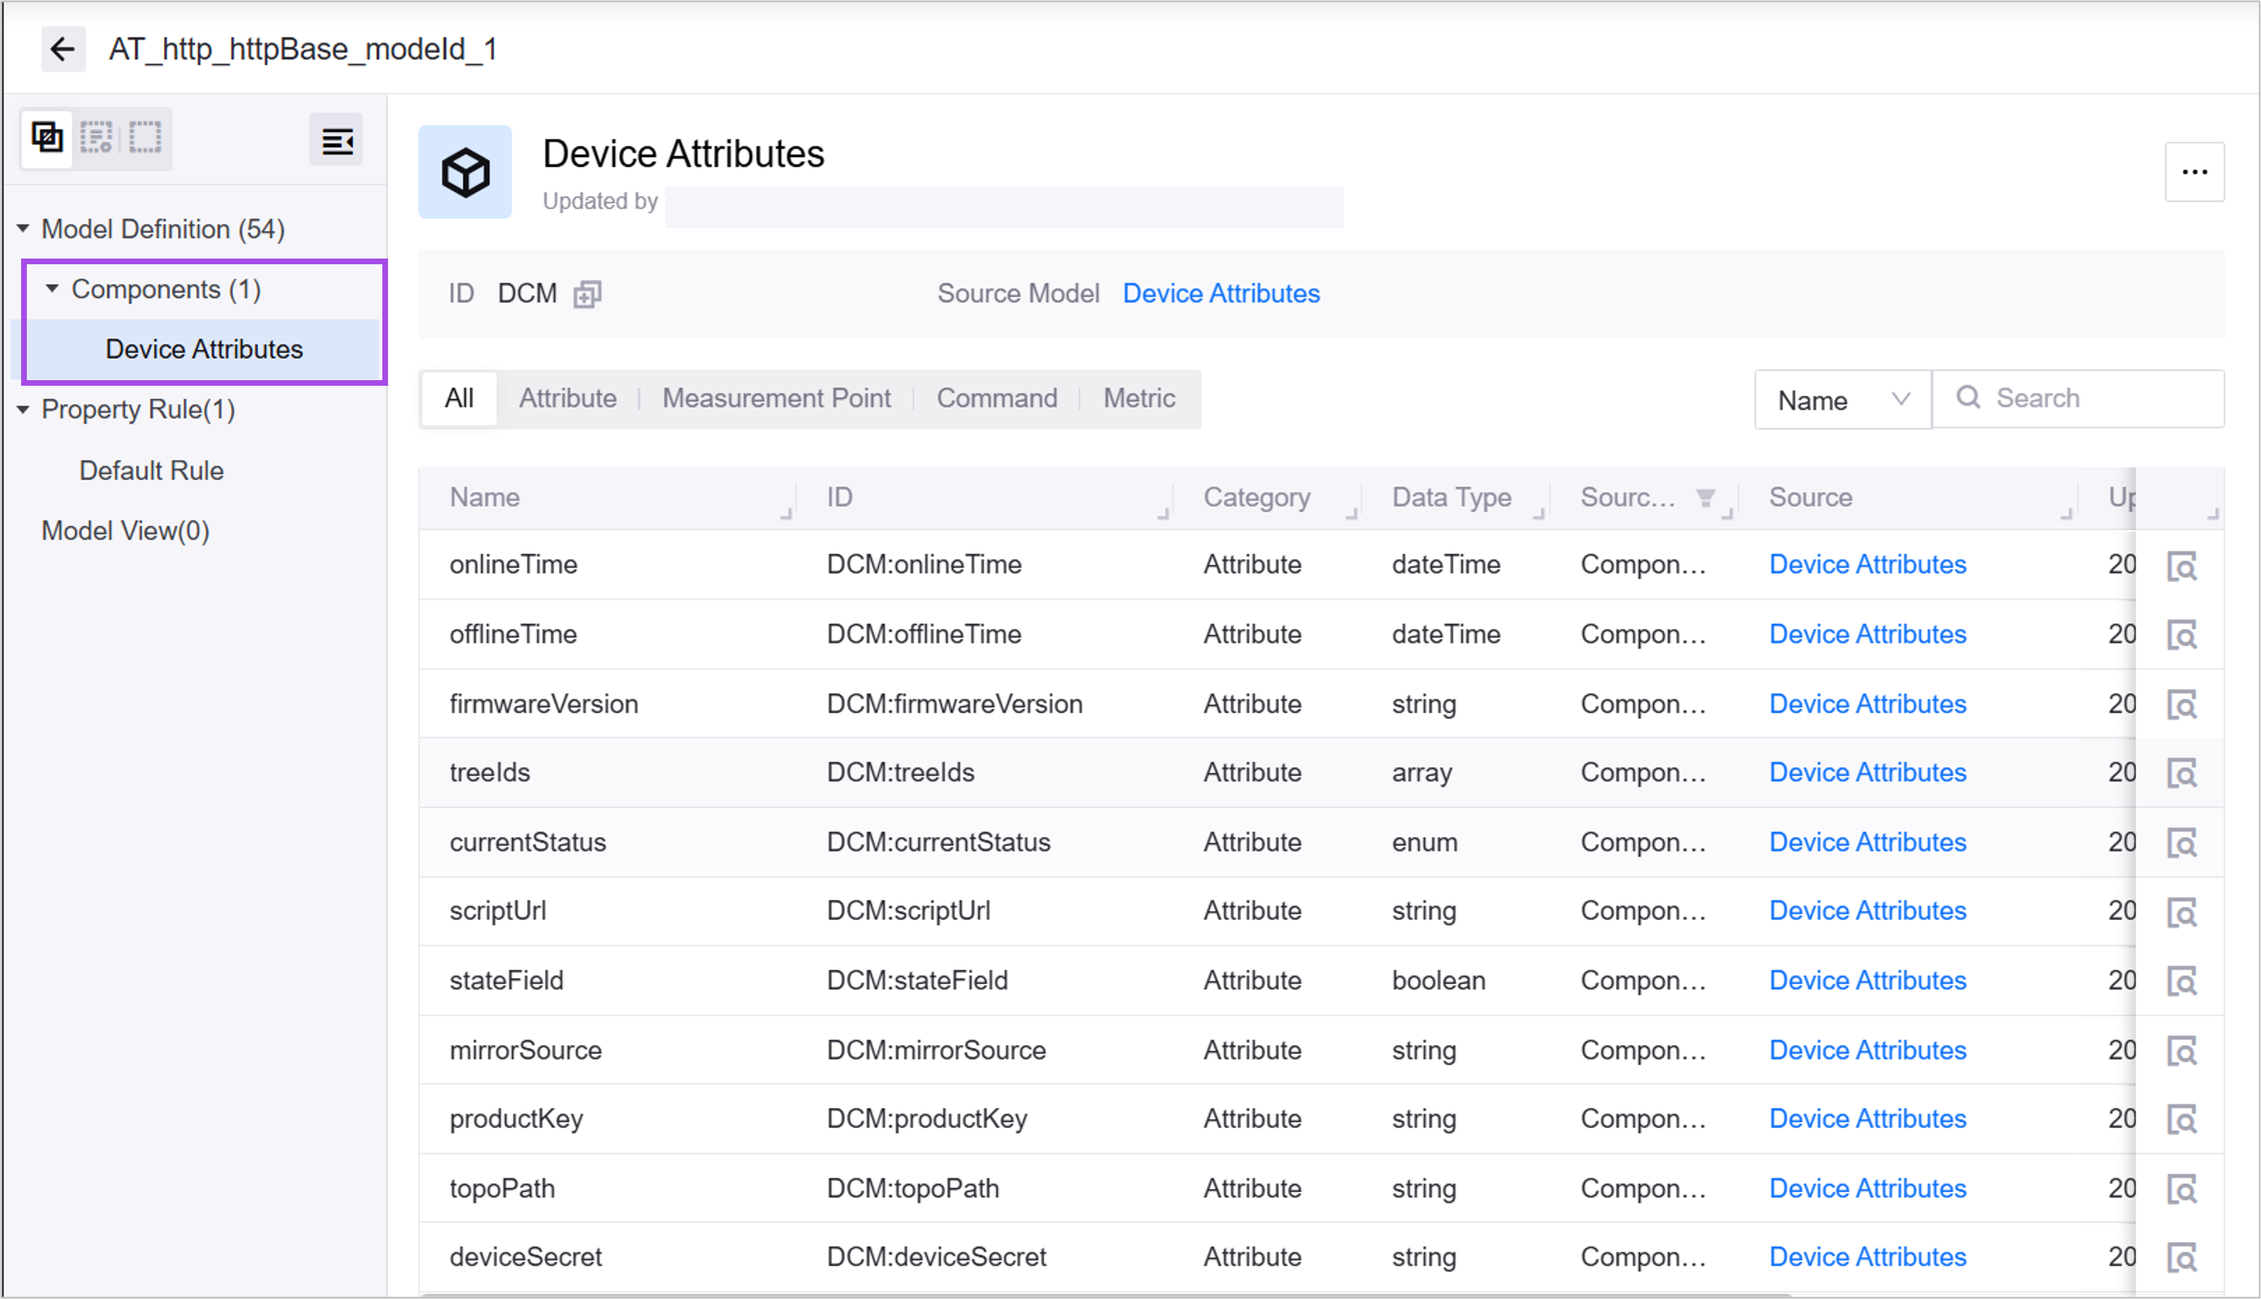Collapse the Model Definition (54) tree node
Screen dimensions: 2261x1299
pyautogui.click(x=23, y=229)
